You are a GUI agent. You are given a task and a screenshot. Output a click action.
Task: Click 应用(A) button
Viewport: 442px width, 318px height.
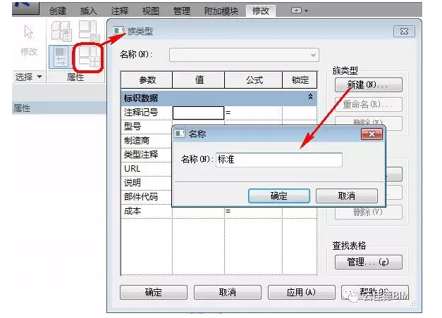tap(301, 293)
